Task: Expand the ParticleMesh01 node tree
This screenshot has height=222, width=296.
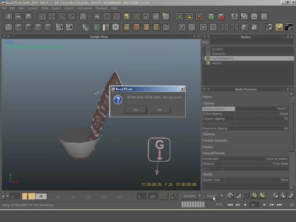Action: coord(203,58)
